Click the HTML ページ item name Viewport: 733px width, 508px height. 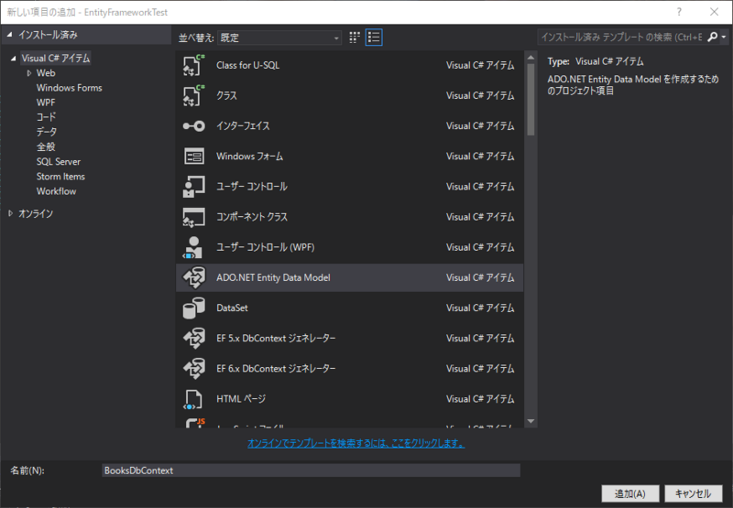click(241, 399)
